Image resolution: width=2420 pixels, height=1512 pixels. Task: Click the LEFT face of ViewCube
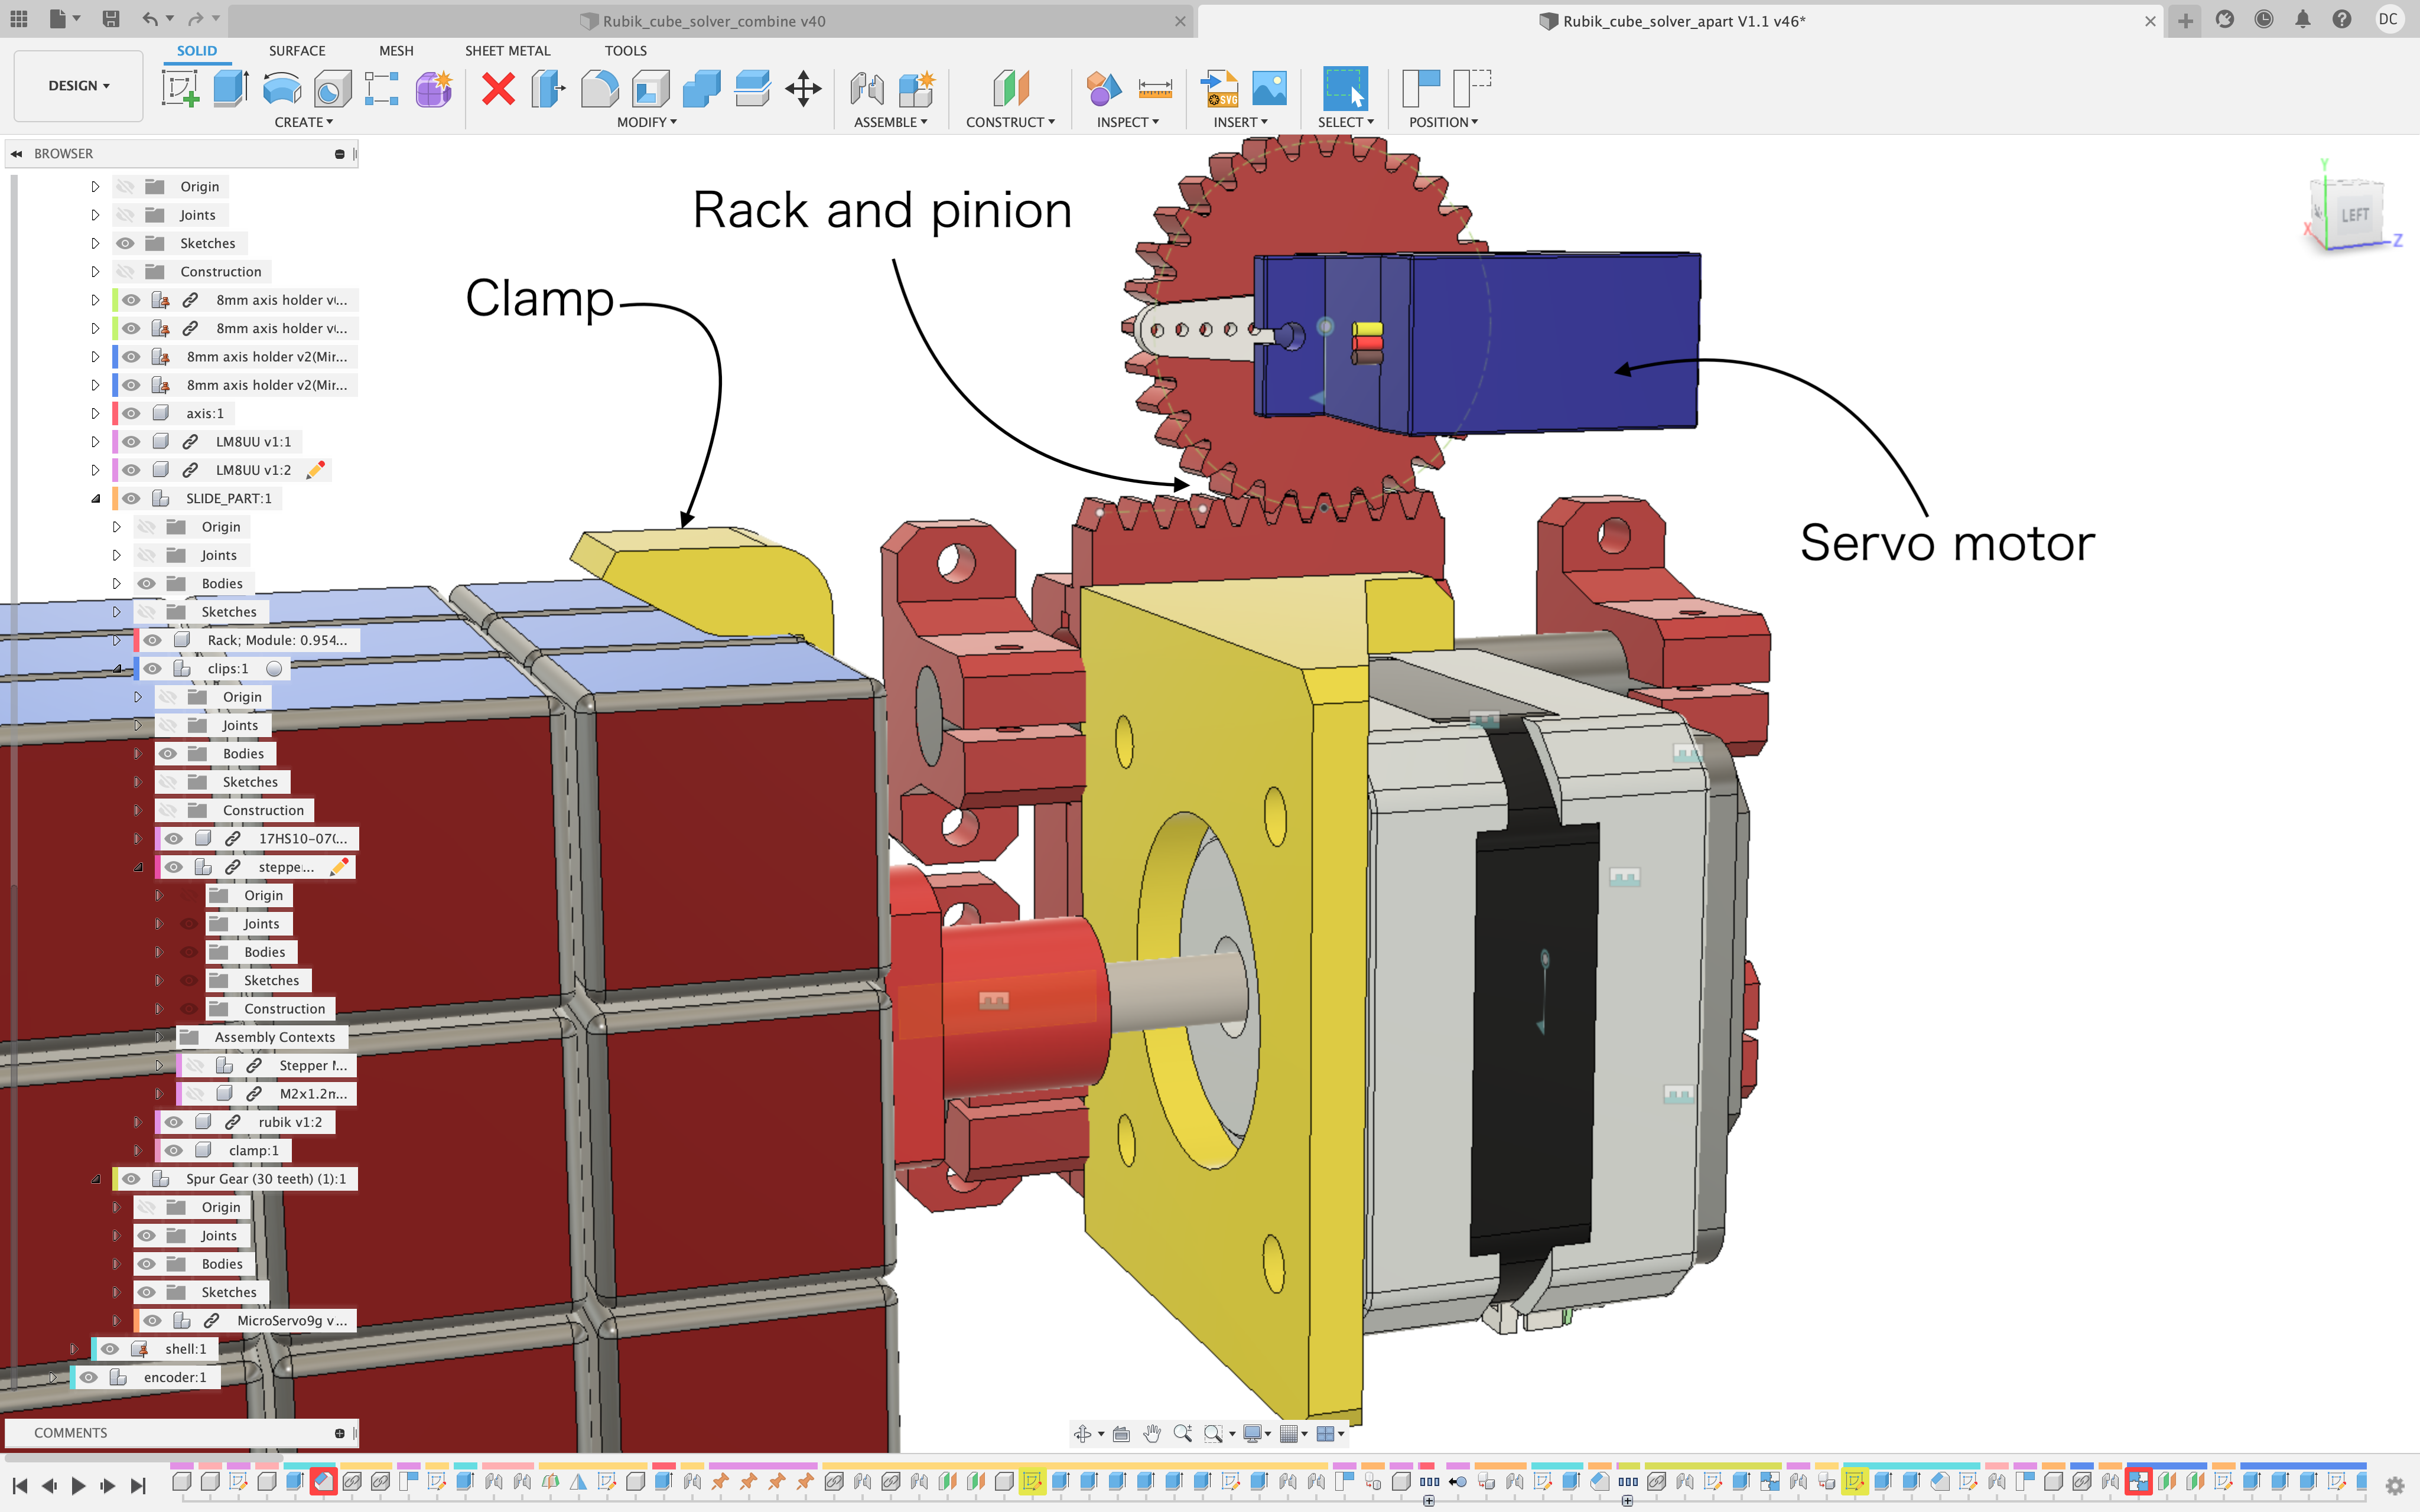coord(2354,215)
